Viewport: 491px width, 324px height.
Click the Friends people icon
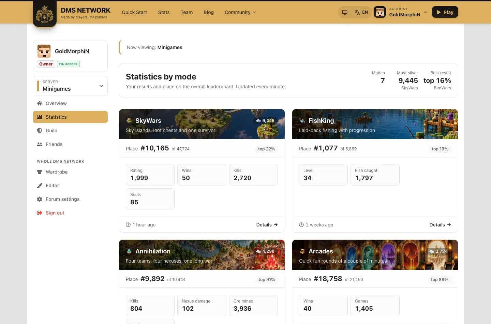[x=40, y=144]
